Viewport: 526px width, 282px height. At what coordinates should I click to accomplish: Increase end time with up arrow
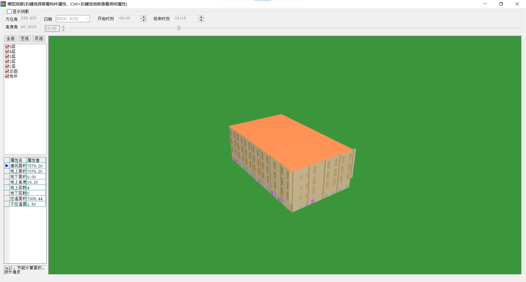click(x=201, y=17)
